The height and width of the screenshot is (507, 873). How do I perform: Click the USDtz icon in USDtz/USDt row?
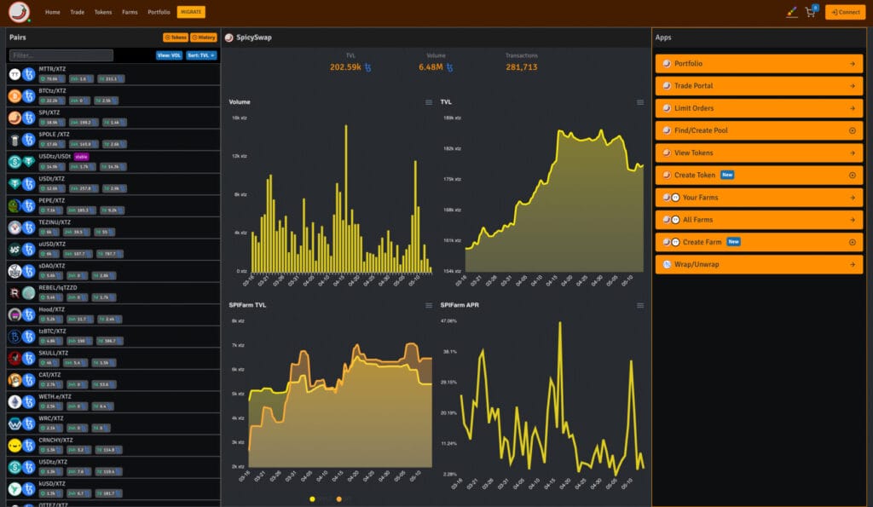(x=14, y=161)
